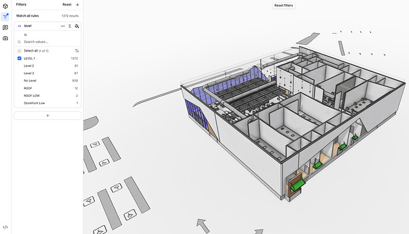The image size is (409, 234).
Task: Select the ROOF value row
Action: 47,88
